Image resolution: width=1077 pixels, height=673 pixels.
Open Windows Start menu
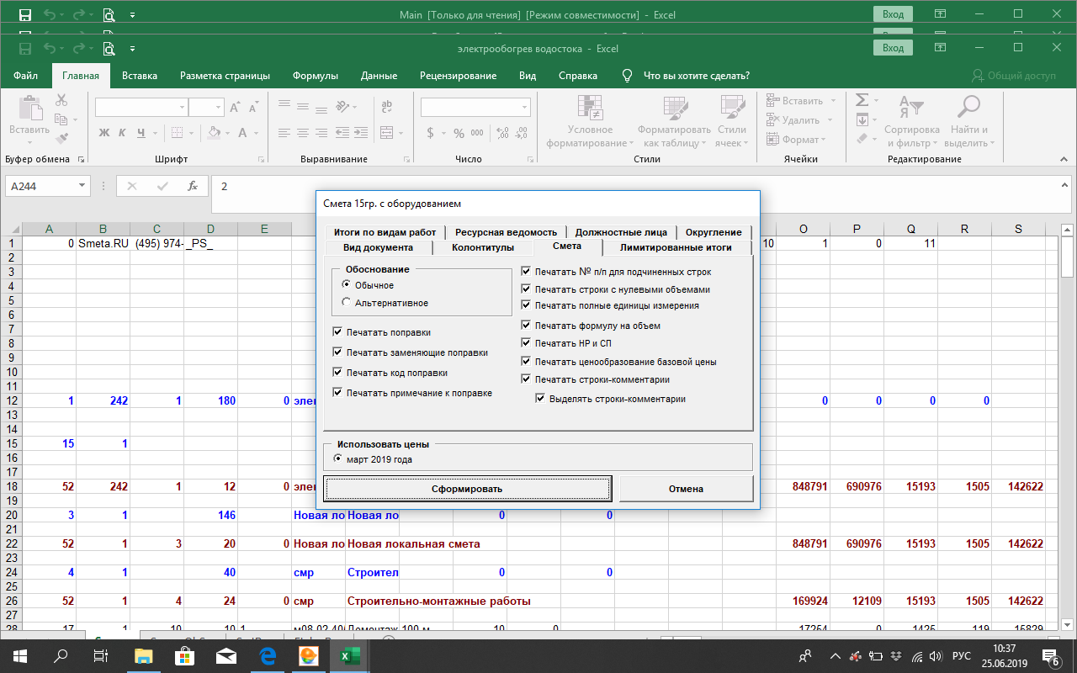coord(20,656)
